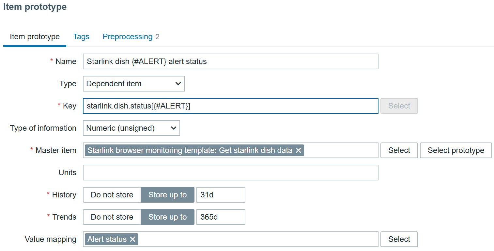Click empty area of the Value mapping field

[x=258, y=239]
